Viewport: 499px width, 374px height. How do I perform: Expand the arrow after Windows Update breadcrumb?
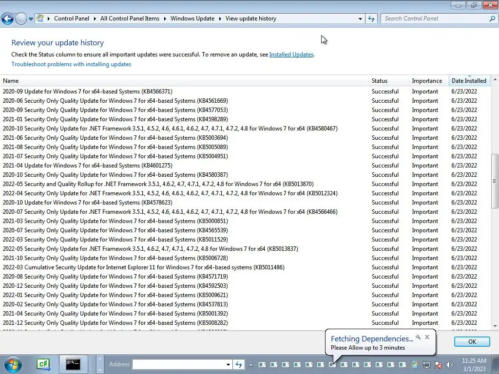pyautogui.click(x=220, y=19)
